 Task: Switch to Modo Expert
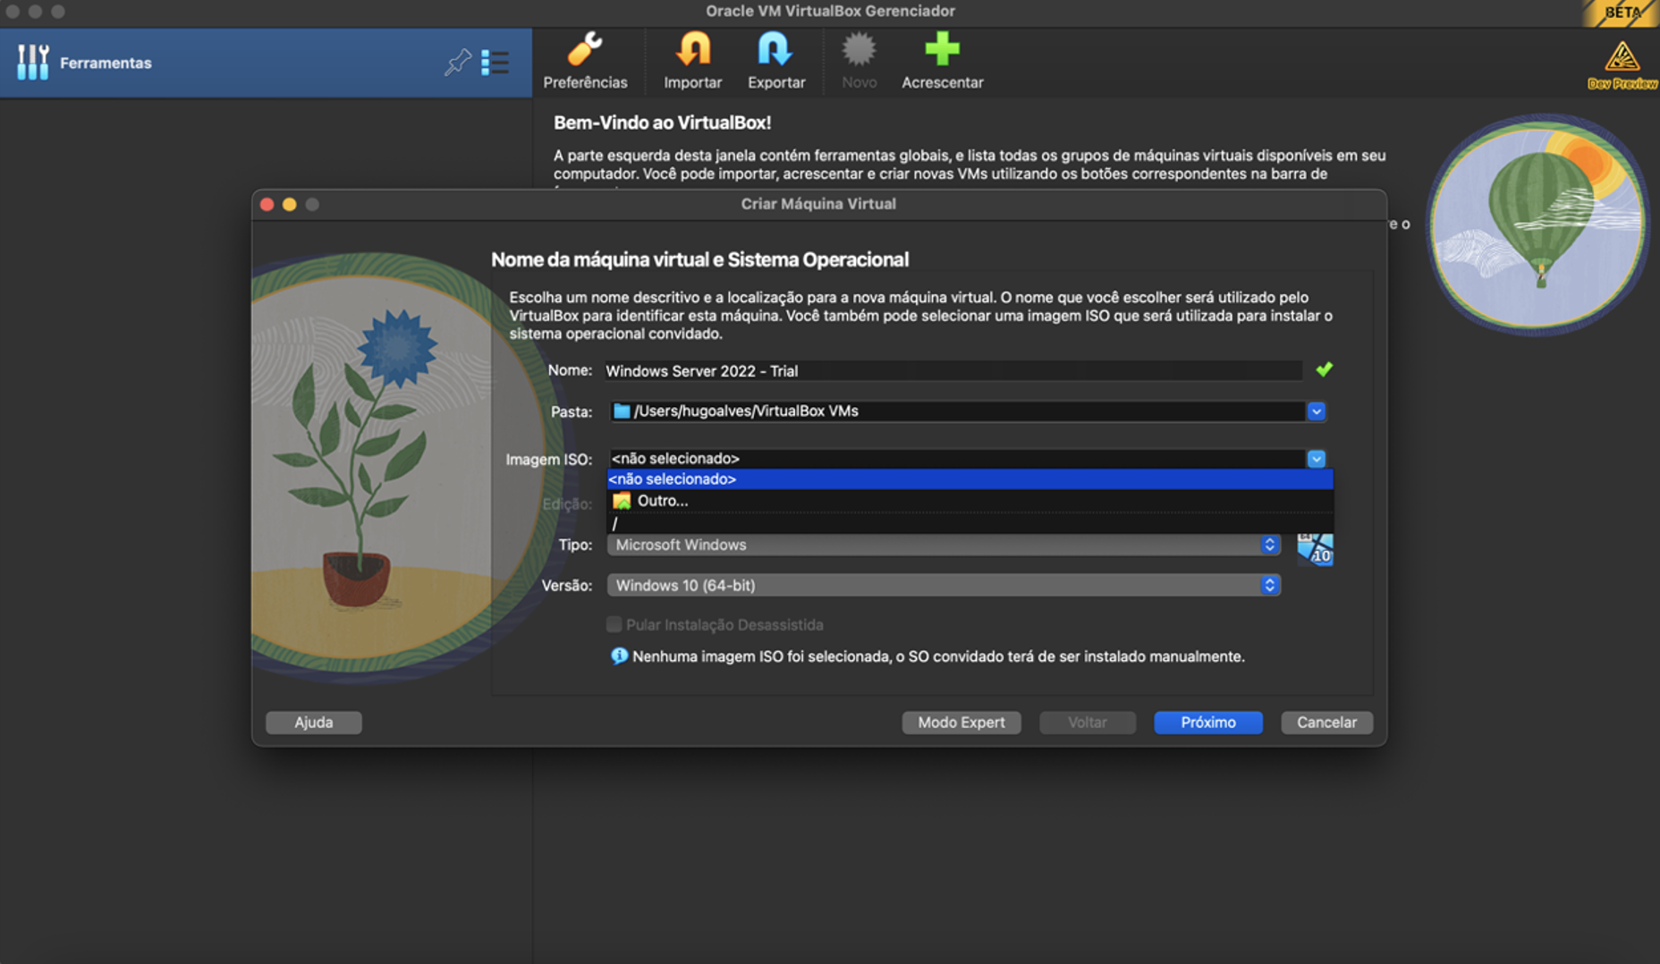coord(961,722)
